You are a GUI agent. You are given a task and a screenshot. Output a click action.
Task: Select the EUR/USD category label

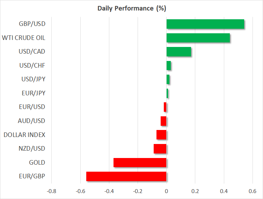tap(33, 107)
